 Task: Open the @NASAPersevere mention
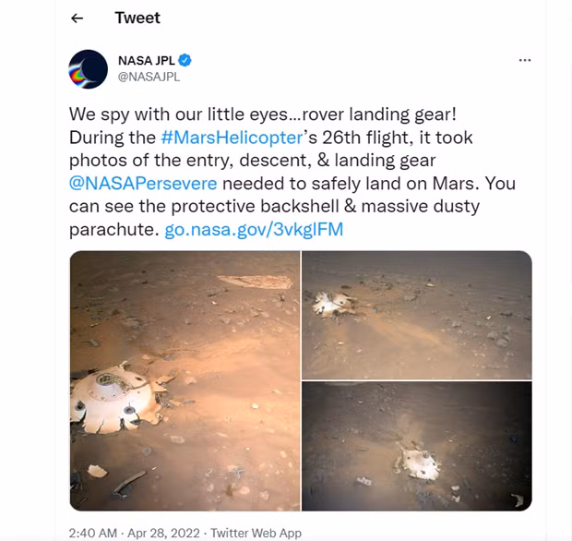(x=142, y=183)
